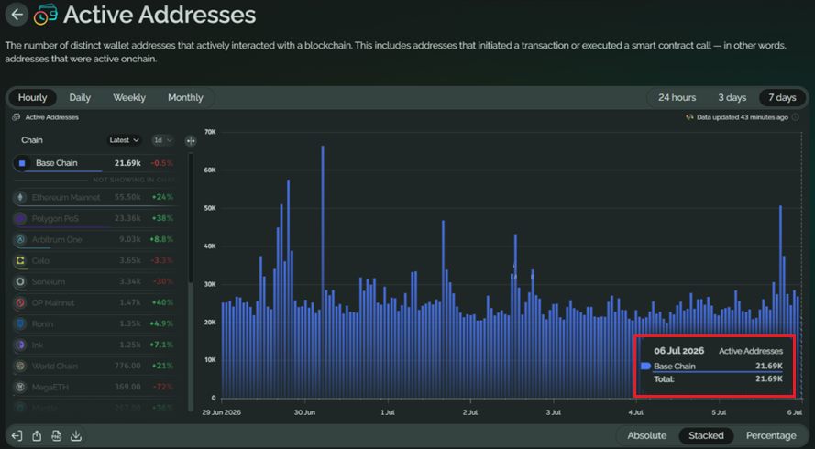This screenshot has width=815, height=449.
Task: Switch chart to Absolute mode
Action: pyautogui.click(x=647, y=435)
